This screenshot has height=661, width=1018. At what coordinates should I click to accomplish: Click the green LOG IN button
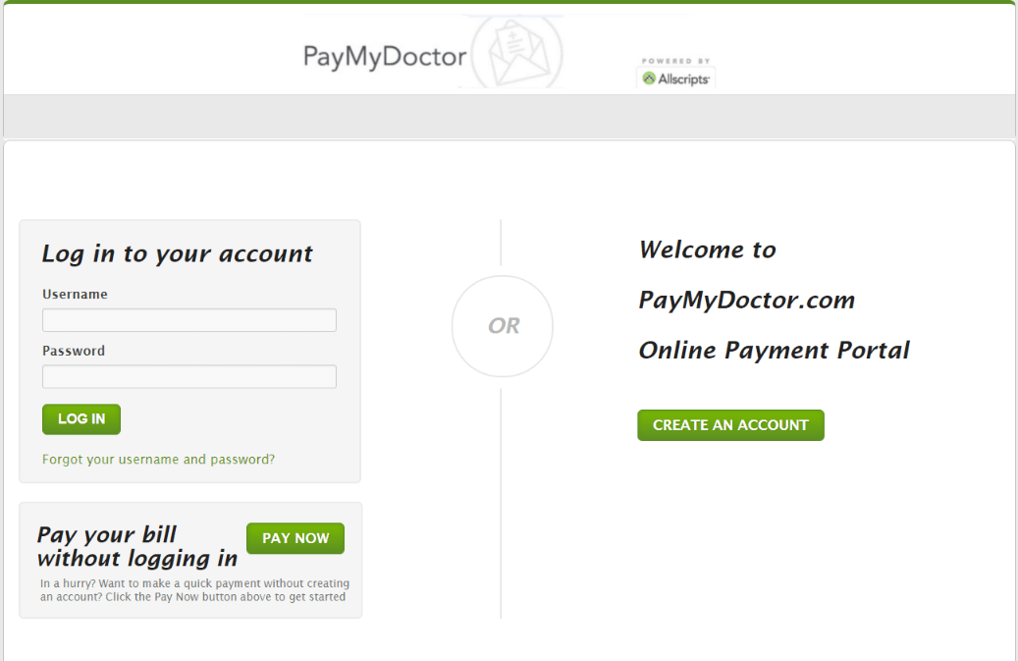click(x=81, y=419)
